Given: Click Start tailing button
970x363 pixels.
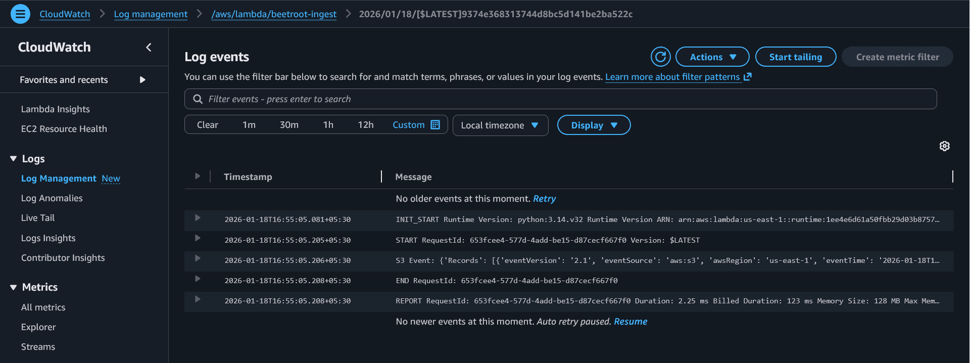Looking at the screenshot, I should [795, 57].
